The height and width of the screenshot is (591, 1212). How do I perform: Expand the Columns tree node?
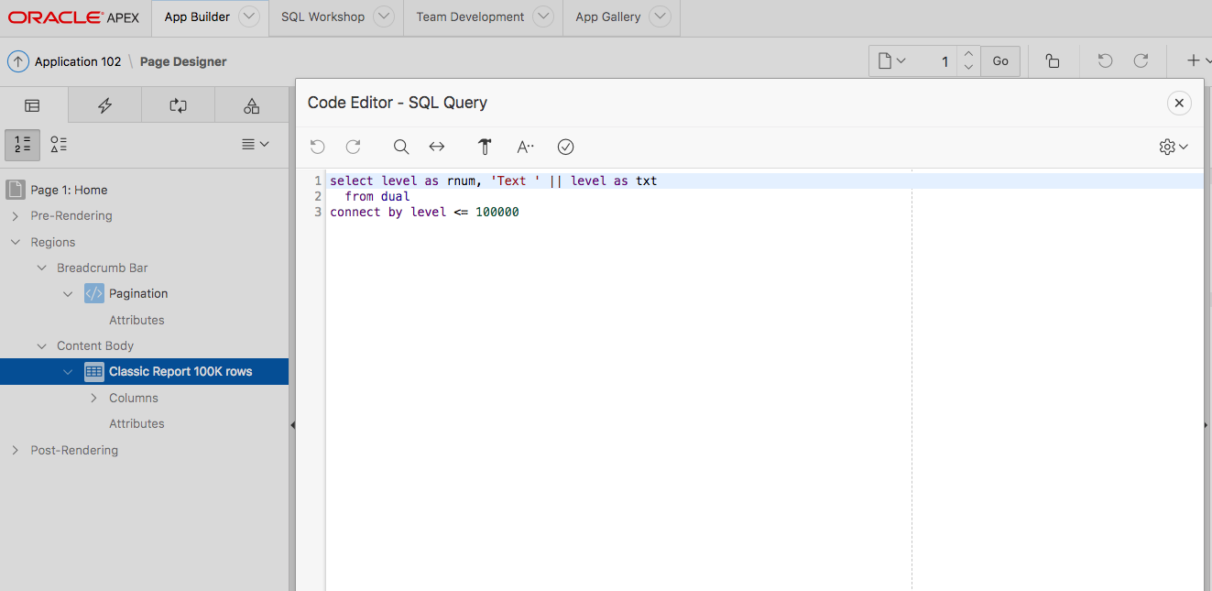click(93, 398)
